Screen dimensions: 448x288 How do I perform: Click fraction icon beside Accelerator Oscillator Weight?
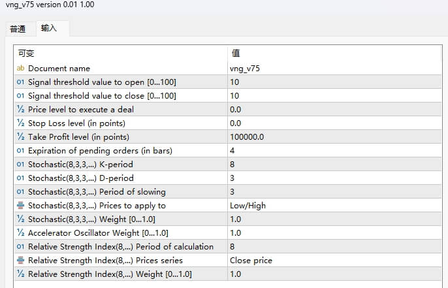coord(20,233)
